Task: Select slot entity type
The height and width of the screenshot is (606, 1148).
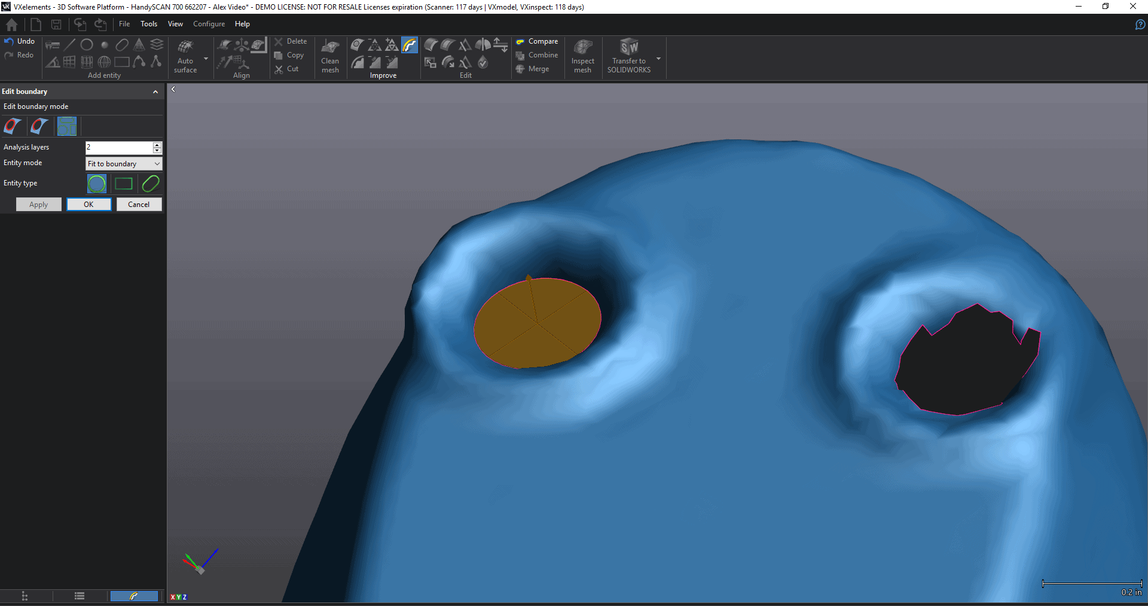Action: click(151, 184)
